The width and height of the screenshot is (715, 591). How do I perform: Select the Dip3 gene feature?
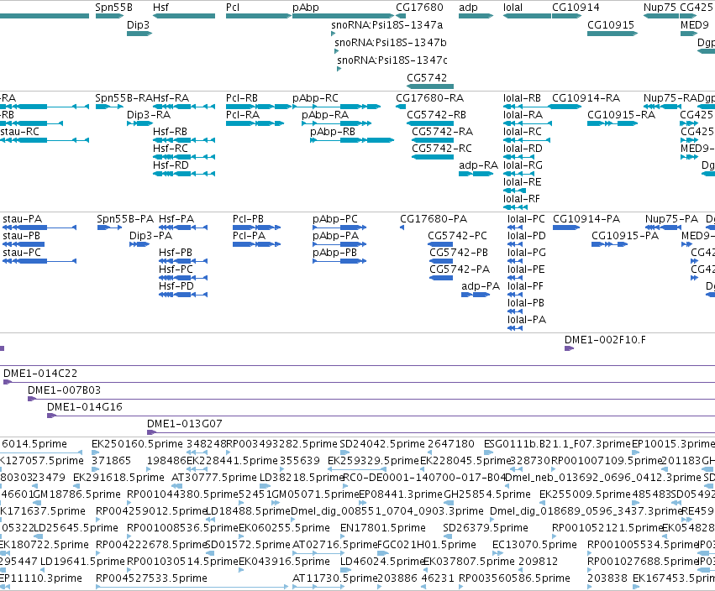(x=139, y=34)
